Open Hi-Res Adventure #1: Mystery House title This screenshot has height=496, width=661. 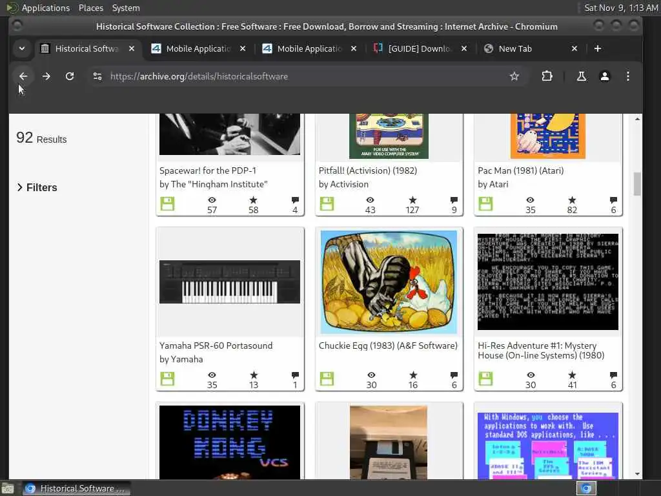tap(541, 351)
